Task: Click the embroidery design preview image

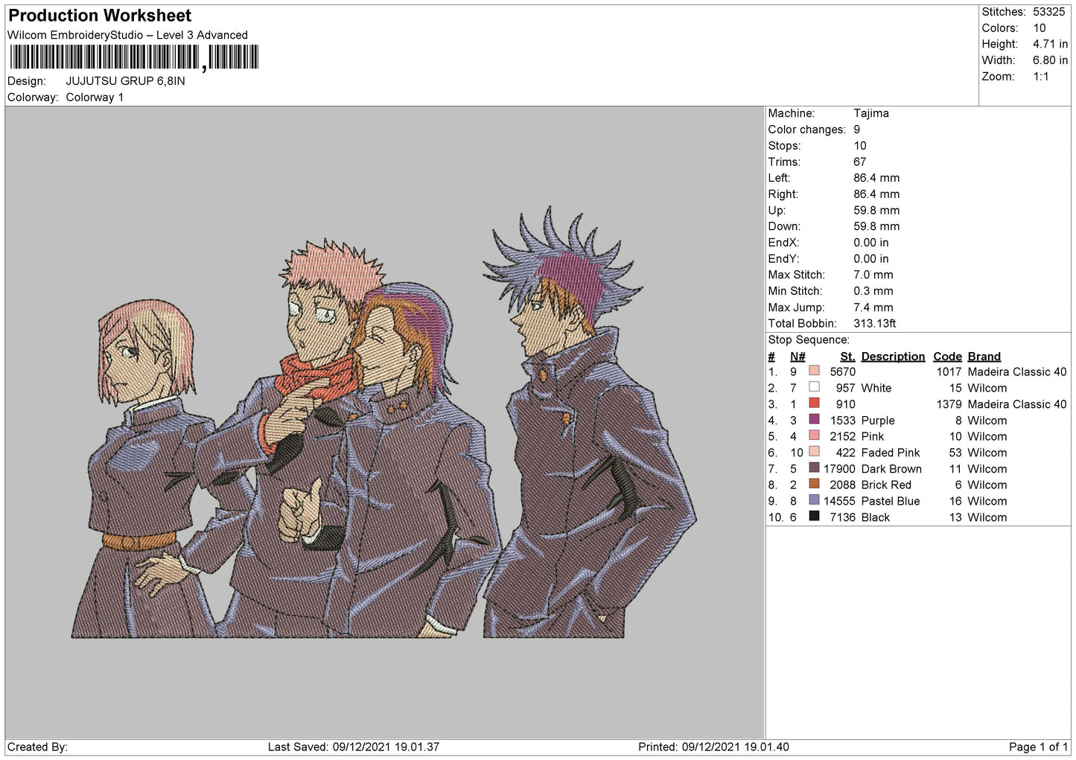Action: 384,423
